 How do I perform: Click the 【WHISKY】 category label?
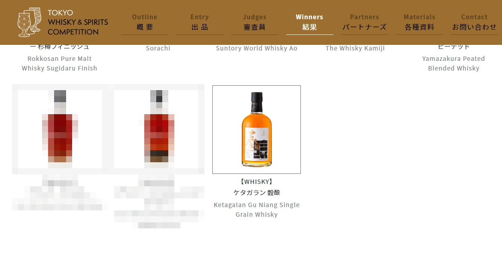256,182
